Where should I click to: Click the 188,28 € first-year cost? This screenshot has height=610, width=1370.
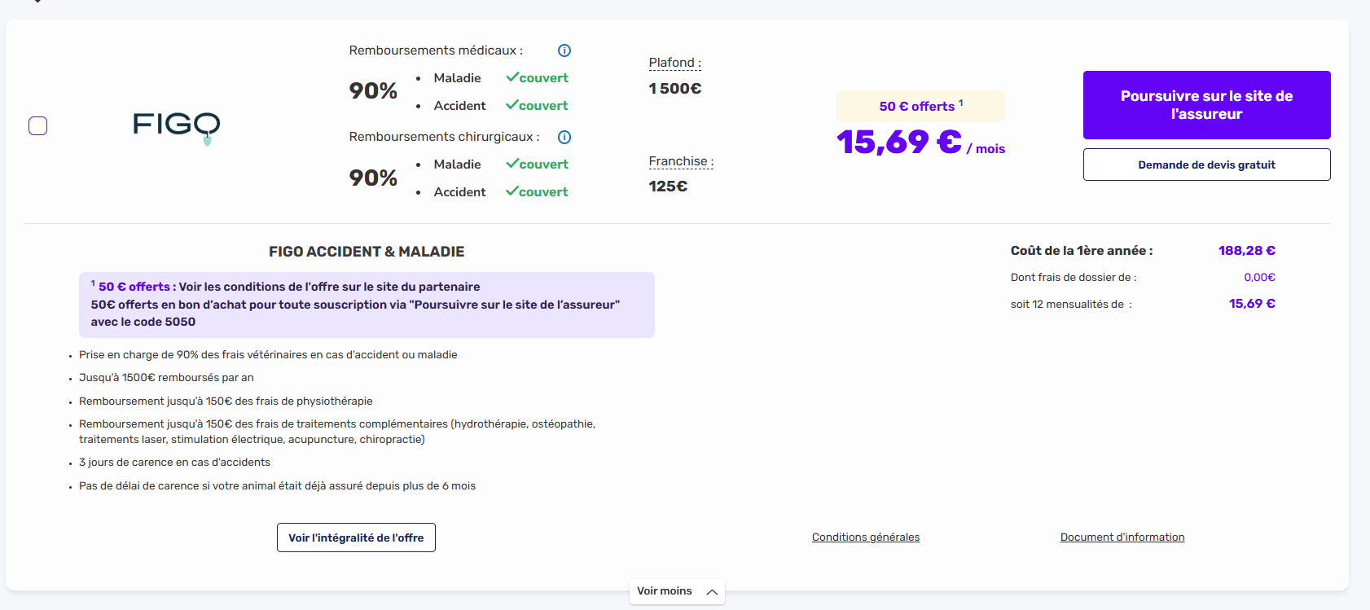click(1247, 251)
